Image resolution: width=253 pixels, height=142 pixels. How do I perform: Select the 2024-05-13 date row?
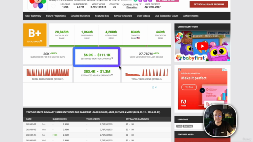(97, 130)
